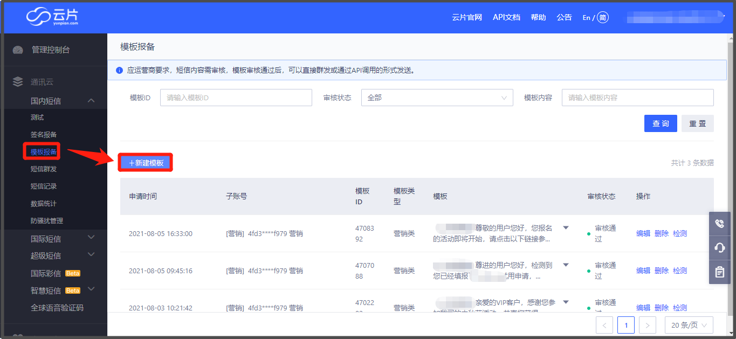736x339 pixels.
Task: Create template with +新建模板 button
Action: (x=146, y=162)
